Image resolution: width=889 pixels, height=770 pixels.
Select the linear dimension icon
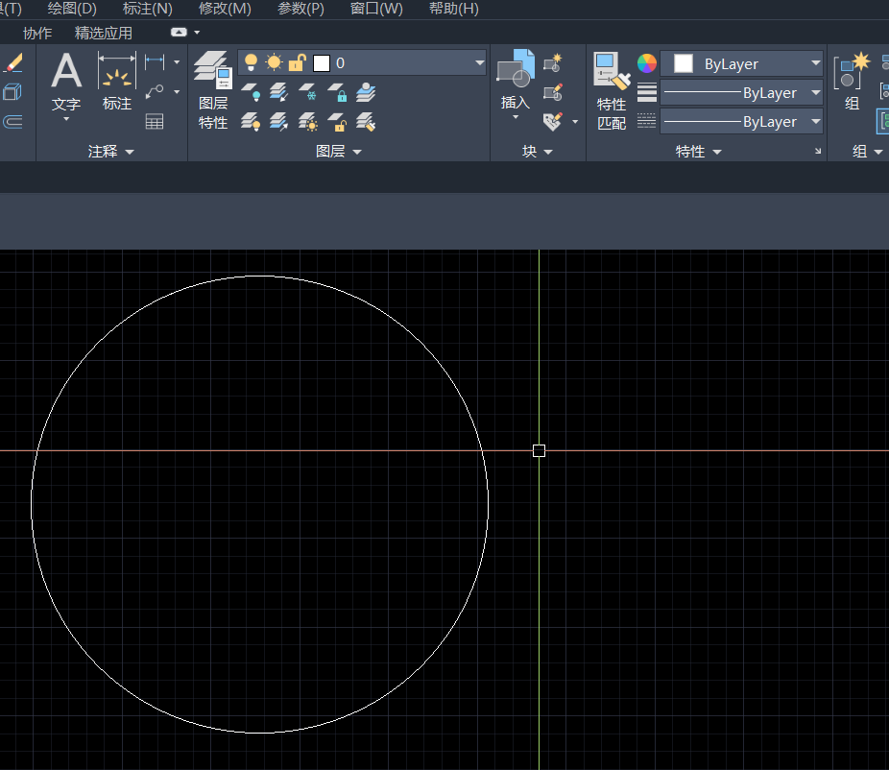(x=155, y=61)
